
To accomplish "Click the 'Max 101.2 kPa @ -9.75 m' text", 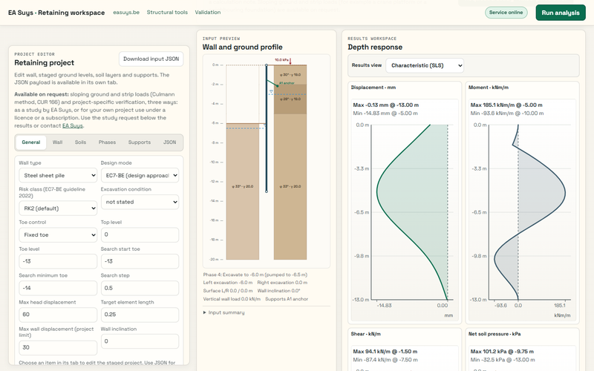I will pyautogui.click(x=502, y=352).
